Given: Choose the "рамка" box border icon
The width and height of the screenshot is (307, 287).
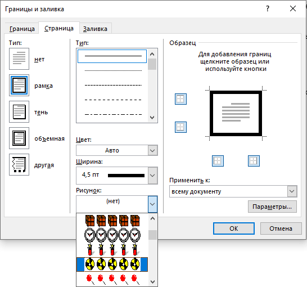Looking at the screenshot, I should [19, 85].
